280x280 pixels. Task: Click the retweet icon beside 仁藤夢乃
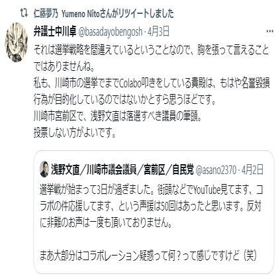24,13
